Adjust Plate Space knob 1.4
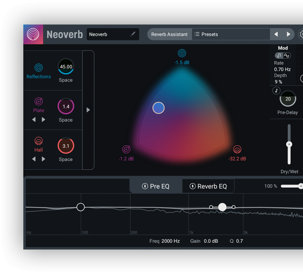This screenshot has height=274, width=303. tap(66, 106)
